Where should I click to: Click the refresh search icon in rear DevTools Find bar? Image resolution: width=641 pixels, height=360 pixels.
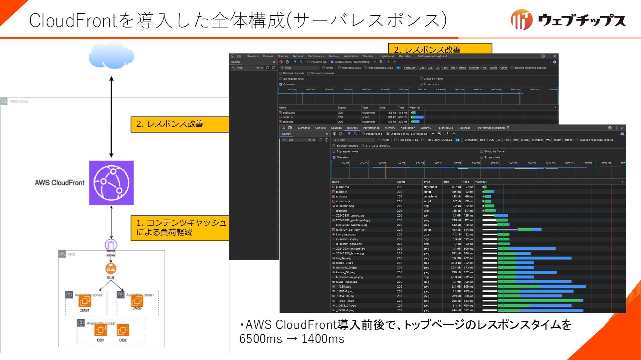267,68
